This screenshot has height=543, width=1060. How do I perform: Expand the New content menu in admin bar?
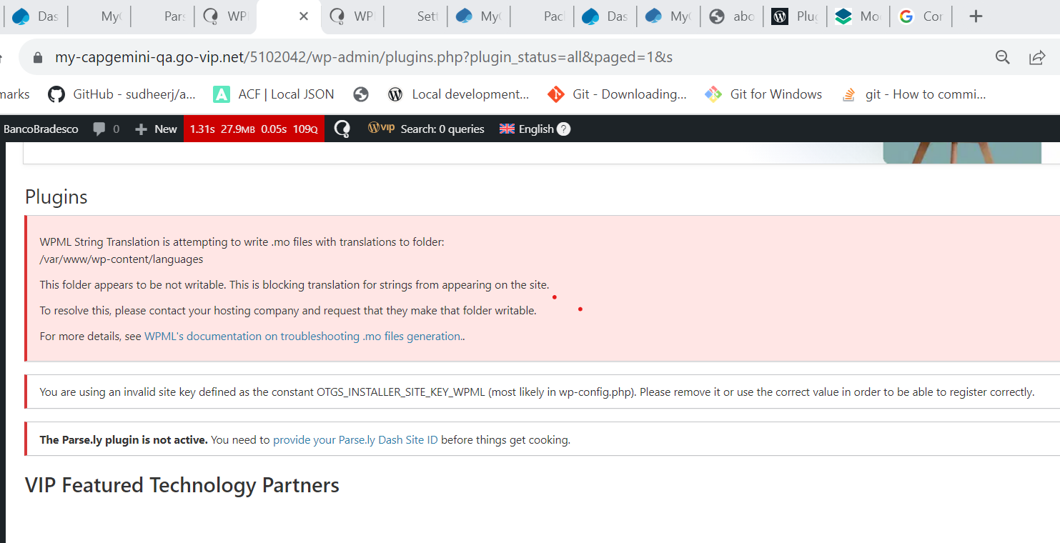[x=157, y=129]
